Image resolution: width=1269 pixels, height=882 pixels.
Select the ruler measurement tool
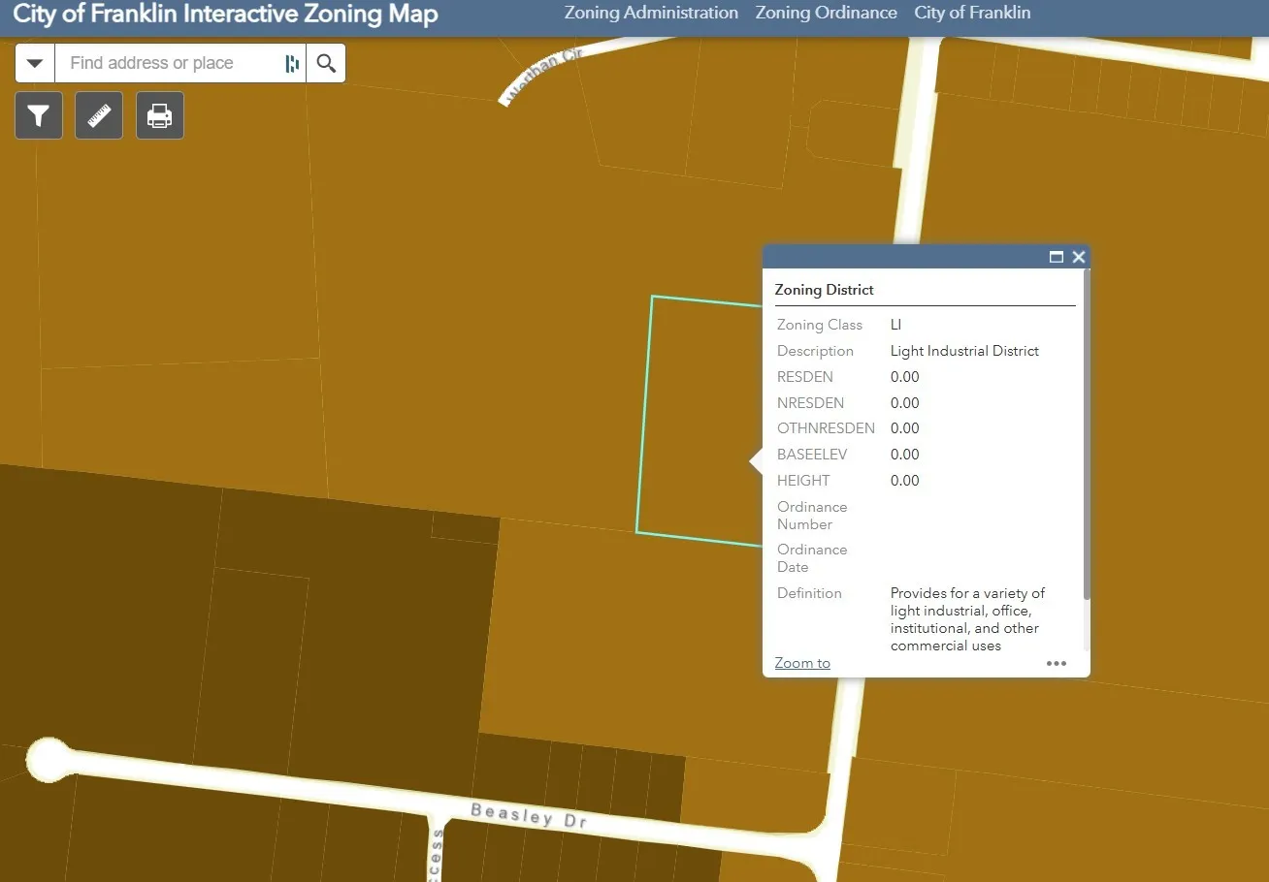99,116
